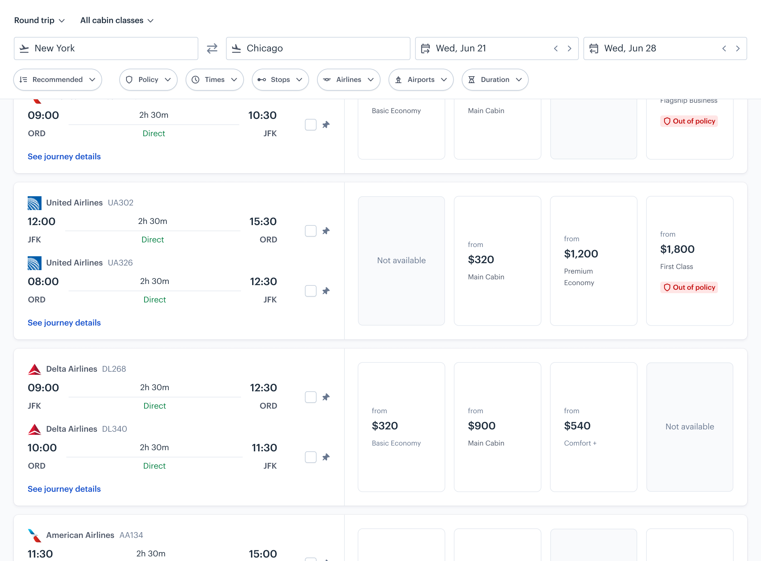The image size is (761, 561).
Task: Choose $540 Comfort + fare
Action: coord(593,427)
